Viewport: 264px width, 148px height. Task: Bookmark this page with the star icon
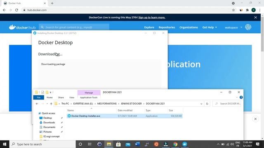233,10
